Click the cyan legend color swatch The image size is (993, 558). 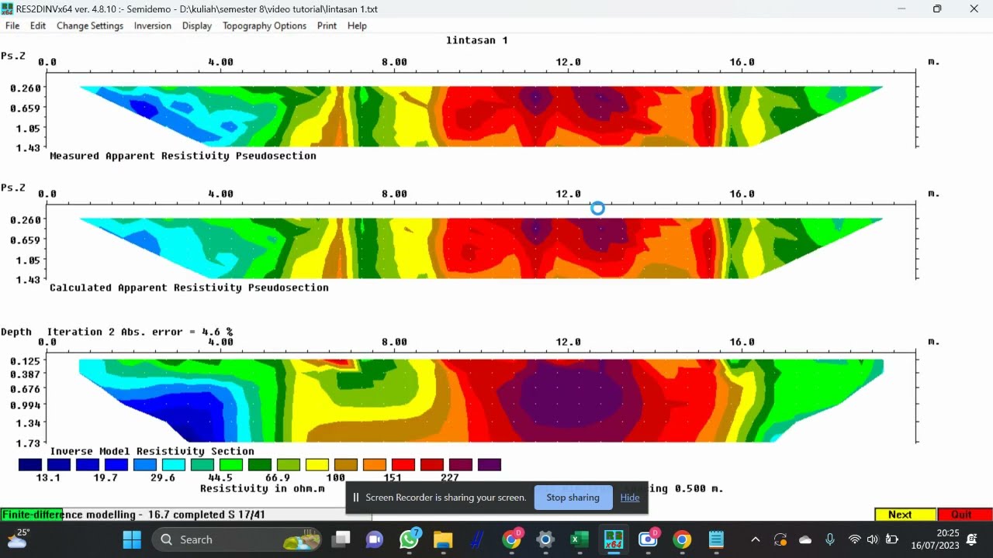[x=174, y=465]
